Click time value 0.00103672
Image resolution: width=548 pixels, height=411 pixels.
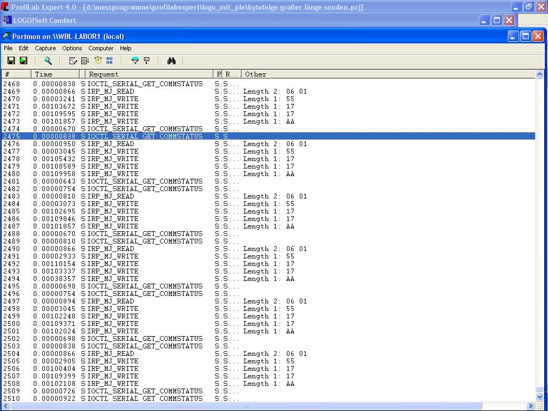(x=54, y=106)
